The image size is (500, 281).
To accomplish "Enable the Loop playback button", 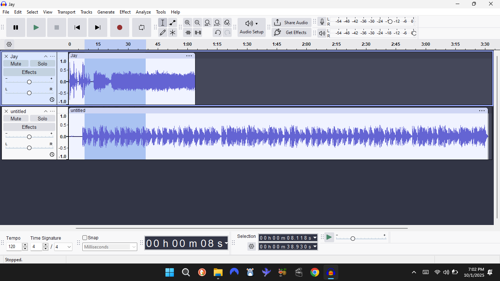I will (142, 27).
